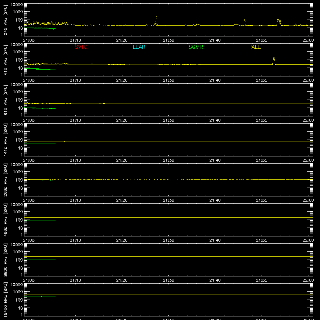Click the 10000 tick on 245 MHz panel
The width and height of the screenshot is (320, 320).
pos(17,5)
